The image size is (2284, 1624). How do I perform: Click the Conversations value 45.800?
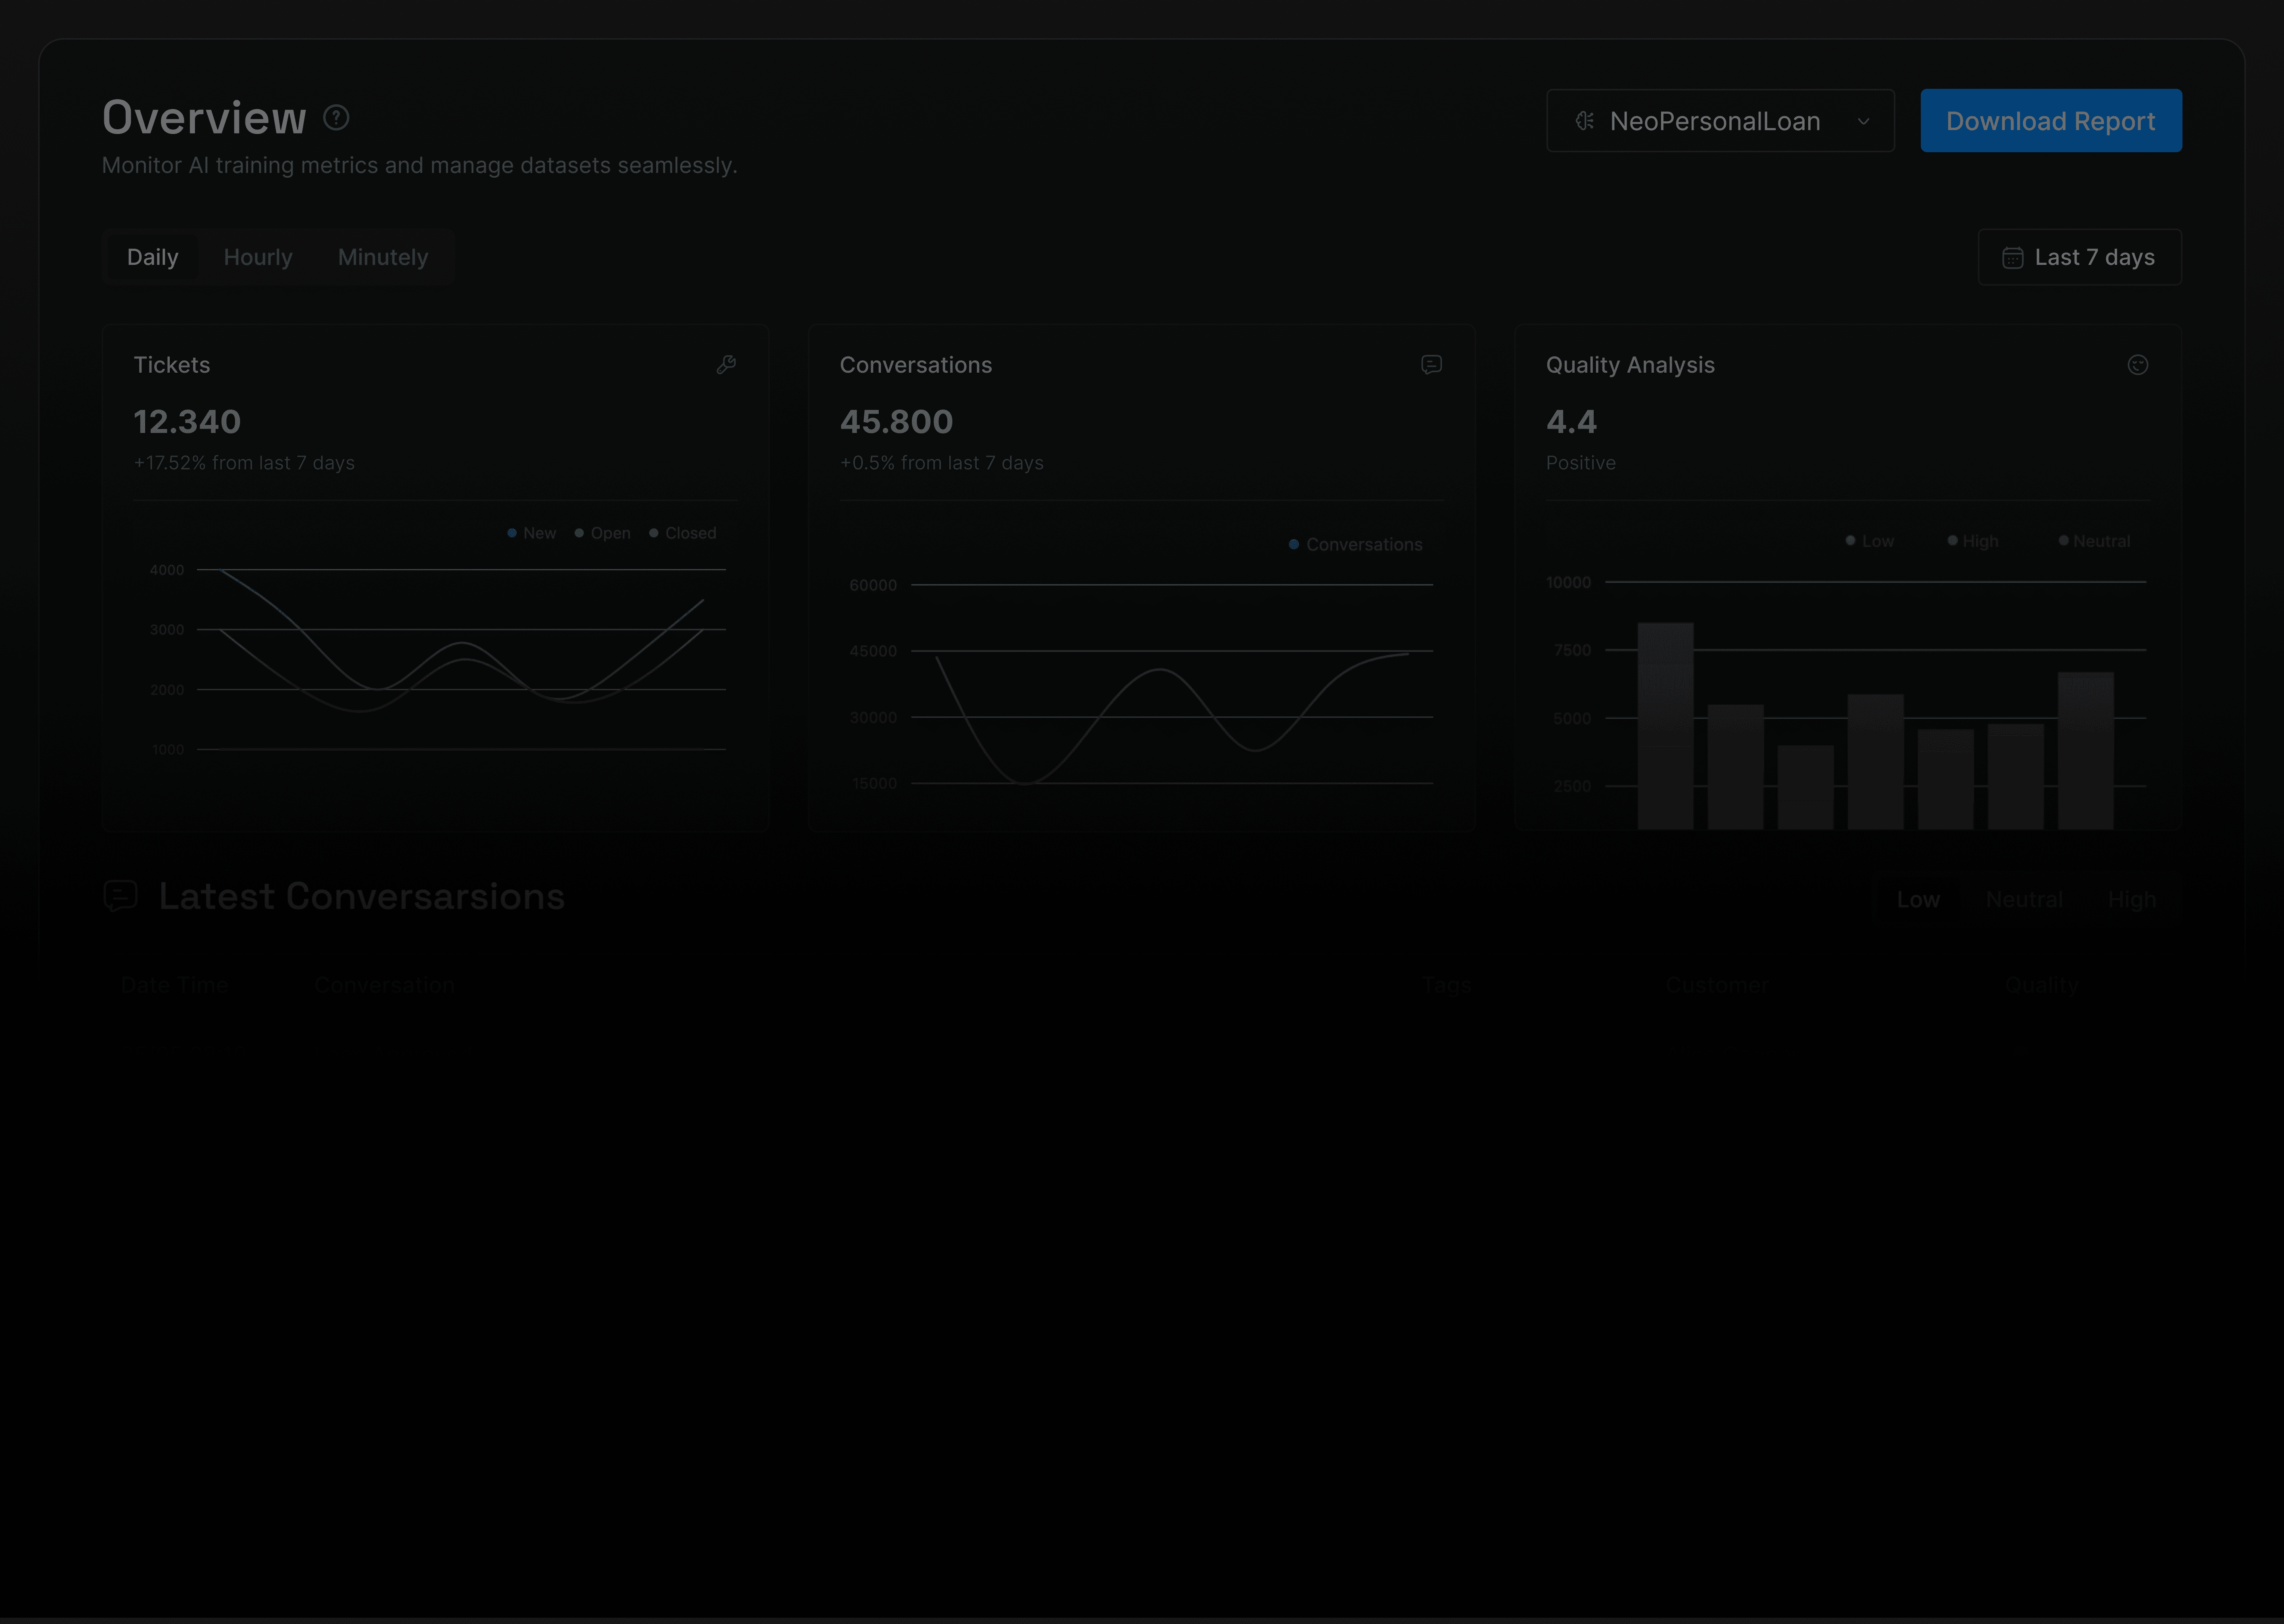(896, 422)
